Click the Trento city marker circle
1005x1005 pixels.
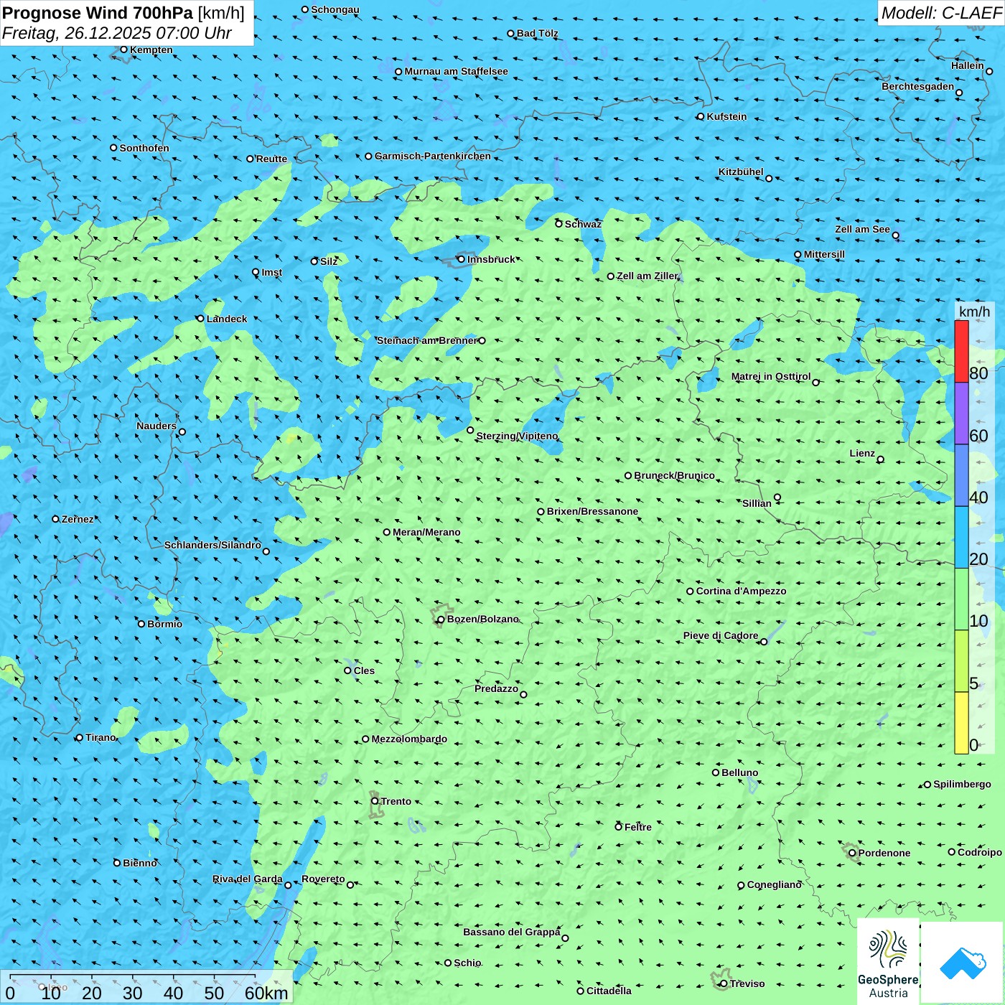point(375,801)
